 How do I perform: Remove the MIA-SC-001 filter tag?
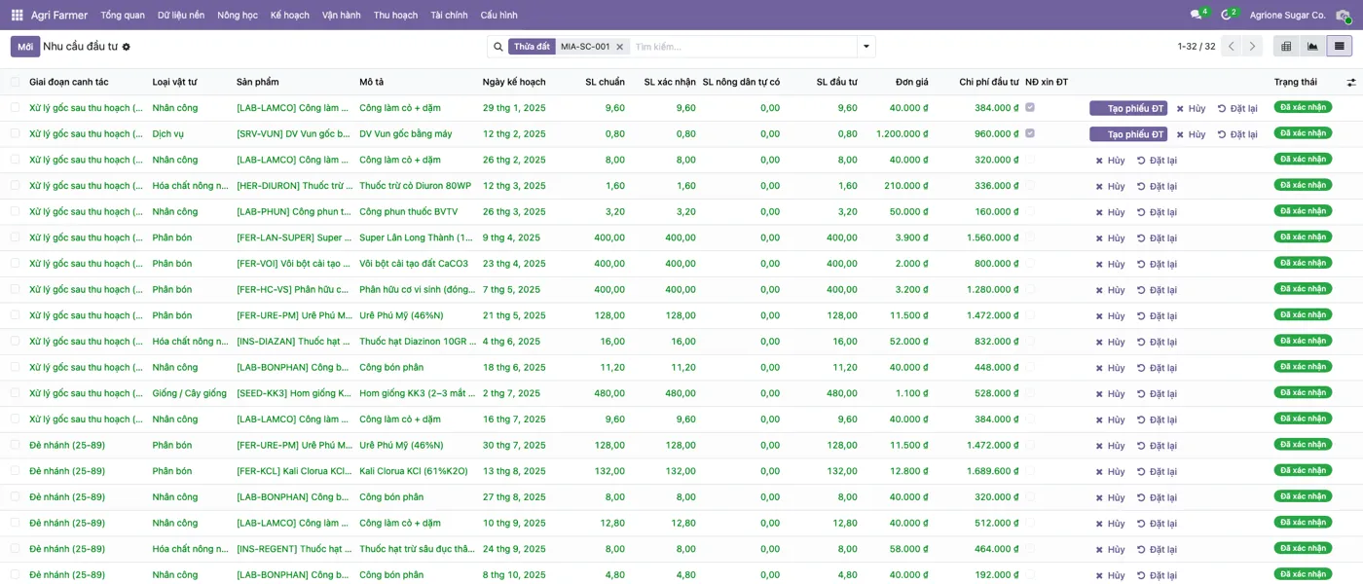click(x=619, y=47)
